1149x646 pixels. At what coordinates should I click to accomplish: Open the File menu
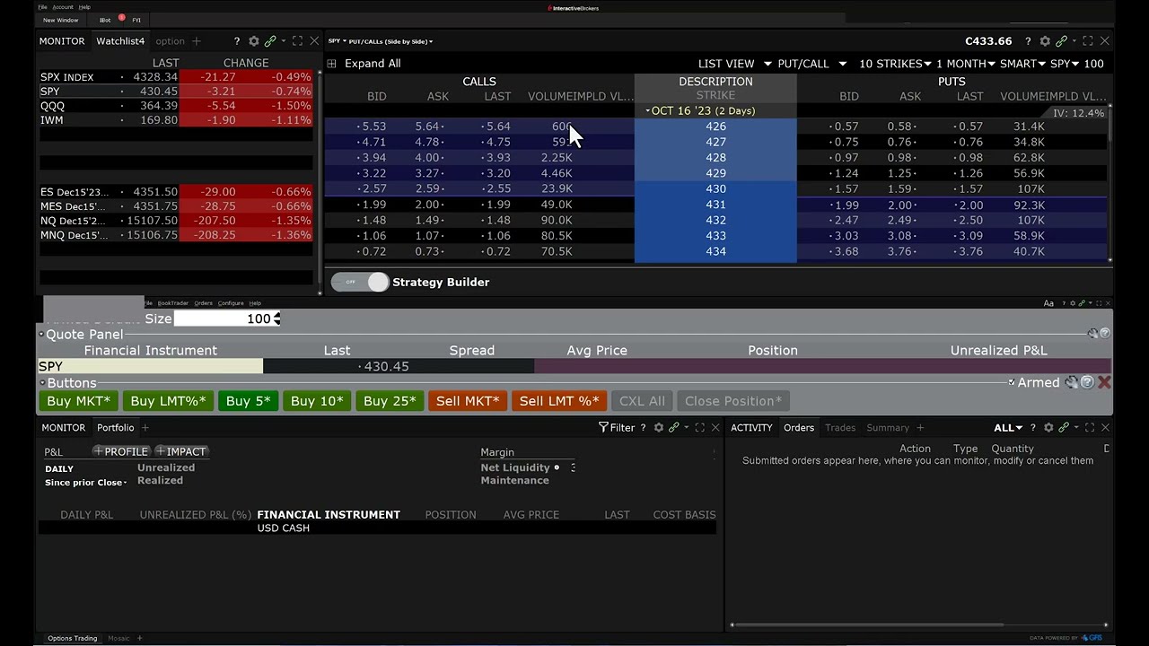click(42, 7)
